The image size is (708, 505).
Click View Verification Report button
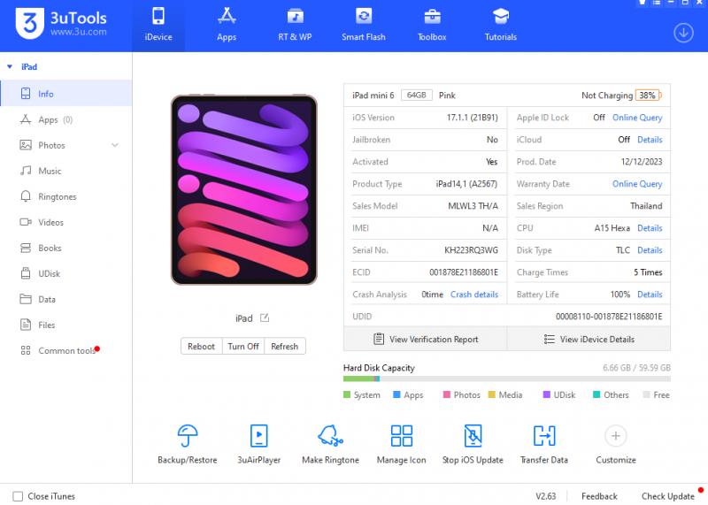(x=426, y=340)
